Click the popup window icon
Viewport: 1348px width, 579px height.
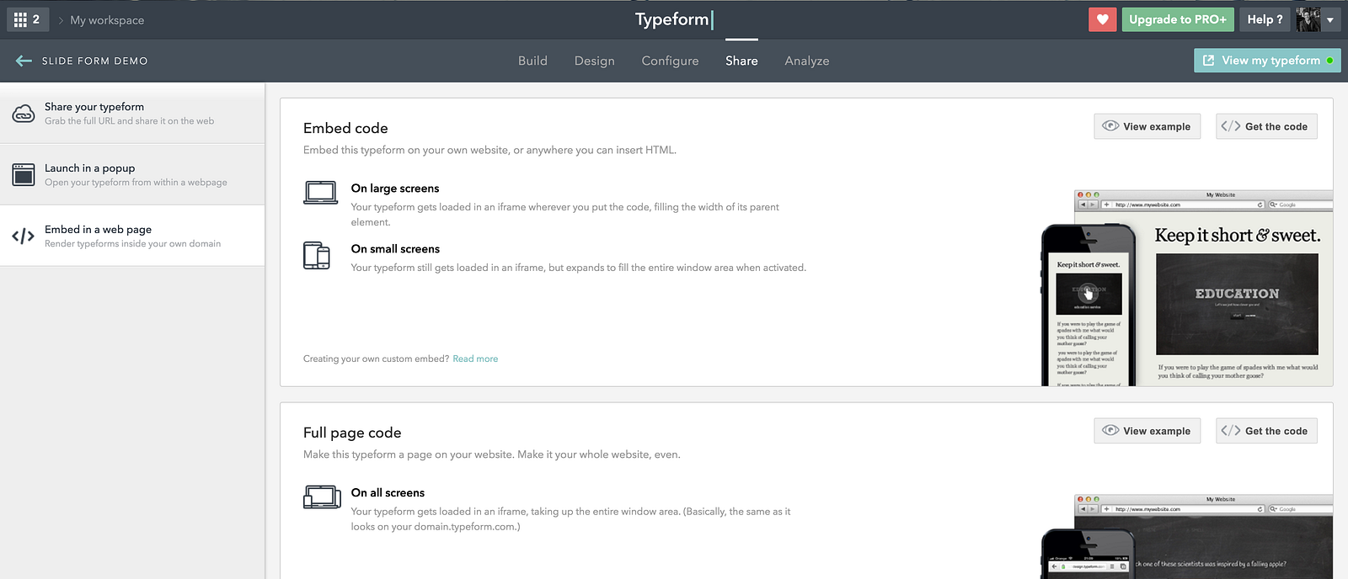(24, 174)
